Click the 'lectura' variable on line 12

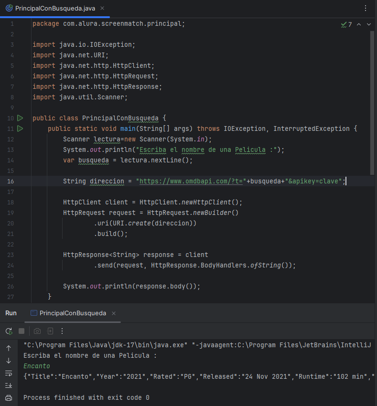(107, 139)
